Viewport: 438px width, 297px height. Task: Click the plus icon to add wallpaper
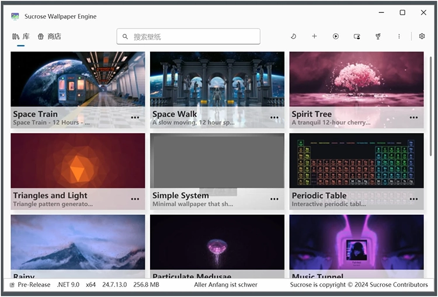pyautogui.click(x=314, y=36)
